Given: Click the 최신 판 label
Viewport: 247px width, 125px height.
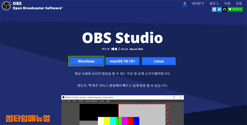Looking at the screenshot, I should coord(106,49).
